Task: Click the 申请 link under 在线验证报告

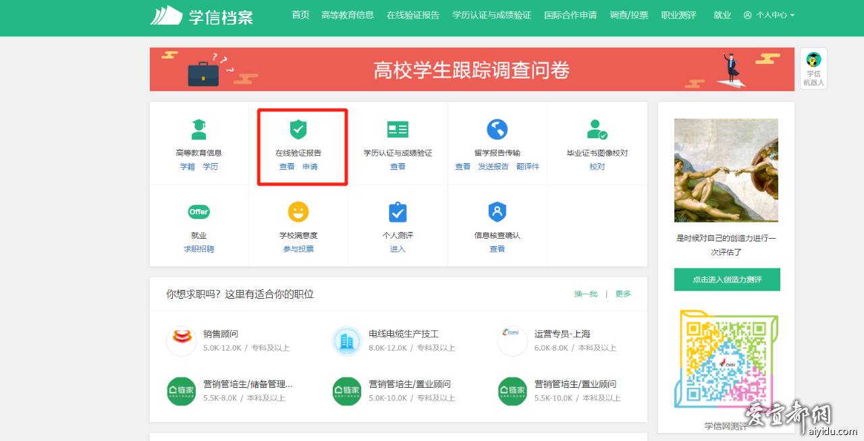Action: pos(310,167)
